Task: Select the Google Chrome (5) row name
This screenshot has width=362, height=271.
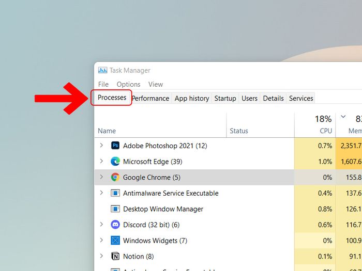Action: tap(152, 178)
